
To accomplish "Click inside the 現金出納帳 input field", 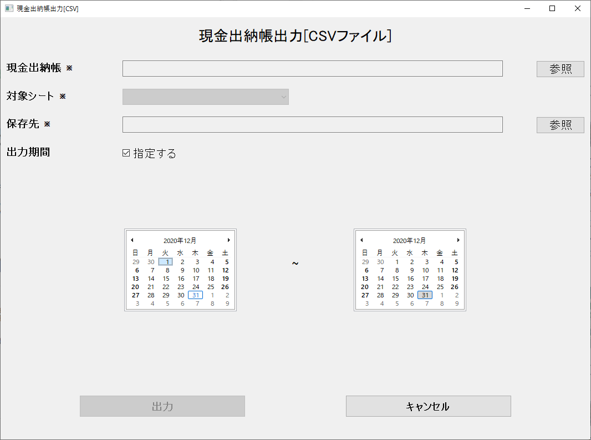I will (312, 68).
